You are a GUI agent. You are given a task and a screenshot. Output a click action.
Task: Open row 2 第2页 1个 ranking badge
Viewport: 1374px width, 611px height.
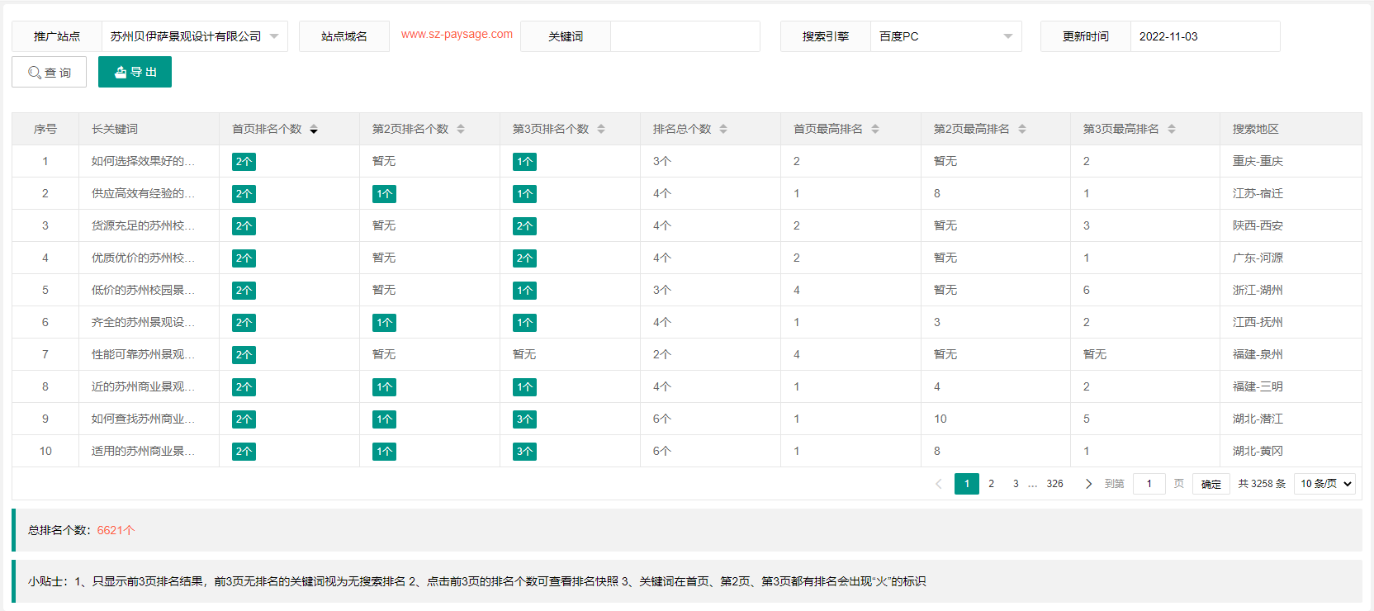(x=384, y=194)
